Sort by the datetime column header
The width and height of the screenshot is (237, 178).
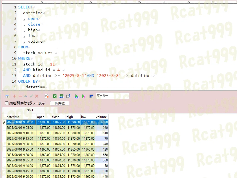click(21, 117)
